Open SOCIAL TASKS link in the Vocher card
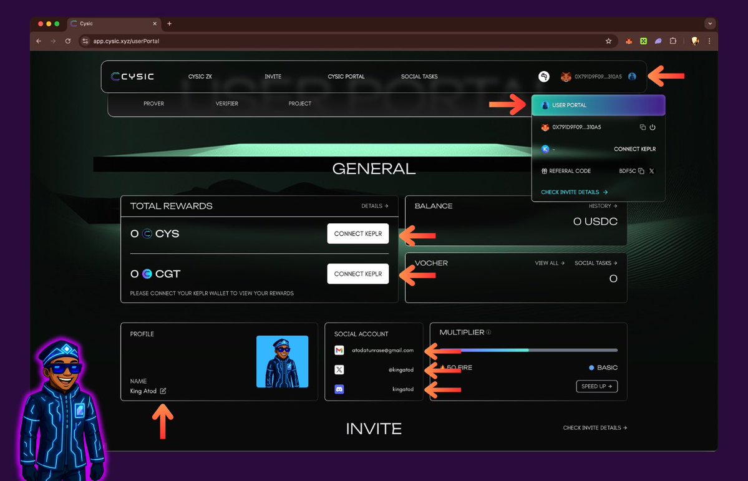This screenshot has height=481, width=748. point(596,263)
